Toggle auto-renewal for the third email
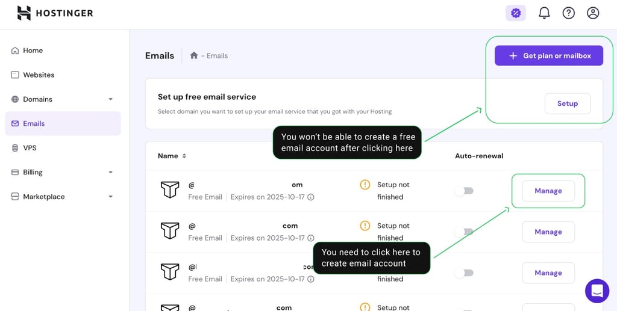The width and height of the screenshot is (617, 311). point(463,273)
